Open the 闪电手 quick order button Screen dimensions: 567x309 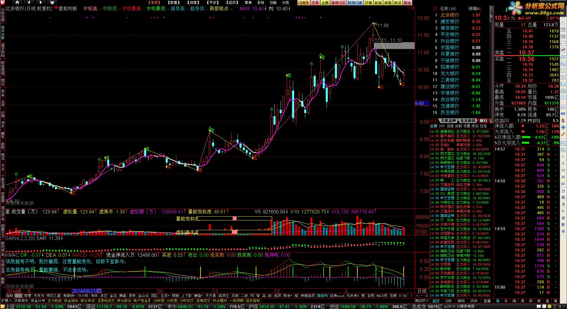pyautogui.click(x=303, y=3)
